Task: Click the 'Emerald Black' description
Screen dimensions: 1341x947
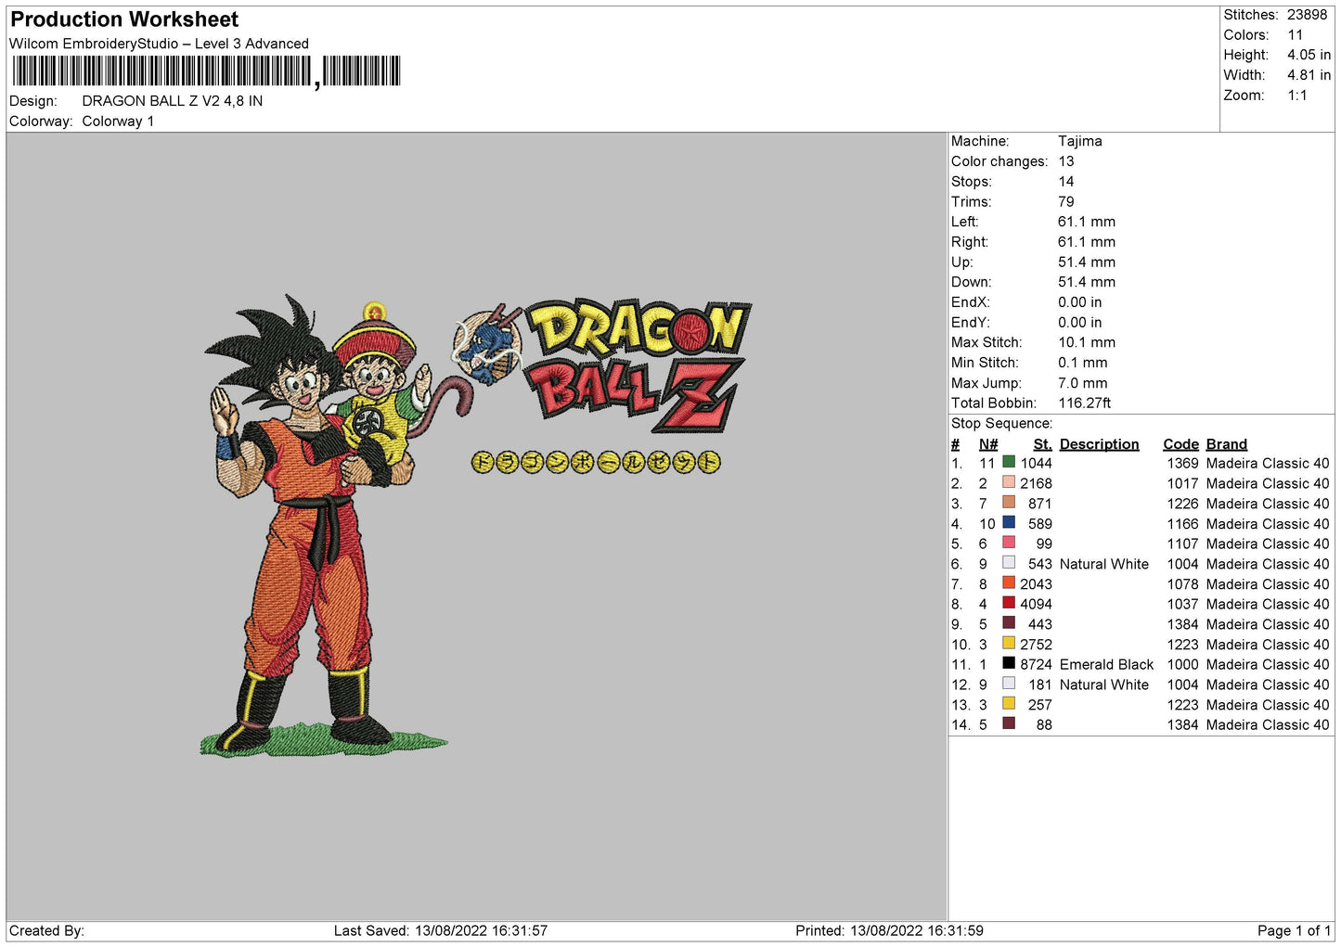Action: click(x=1107, y=664)
